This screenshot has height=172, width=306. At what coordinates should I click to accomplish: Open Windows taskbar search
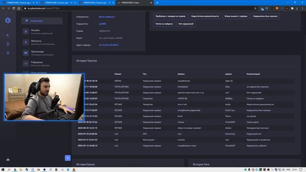9,170
